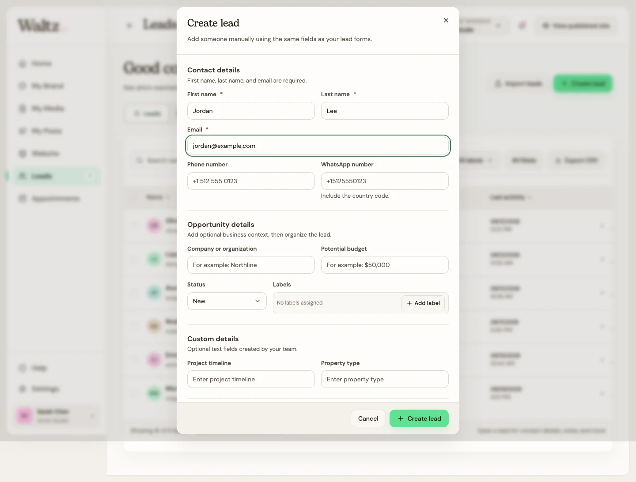Open My Media in the blurred sidebar
The width and height of the screenshot is (636, 482).
click(x=57, y=109)
